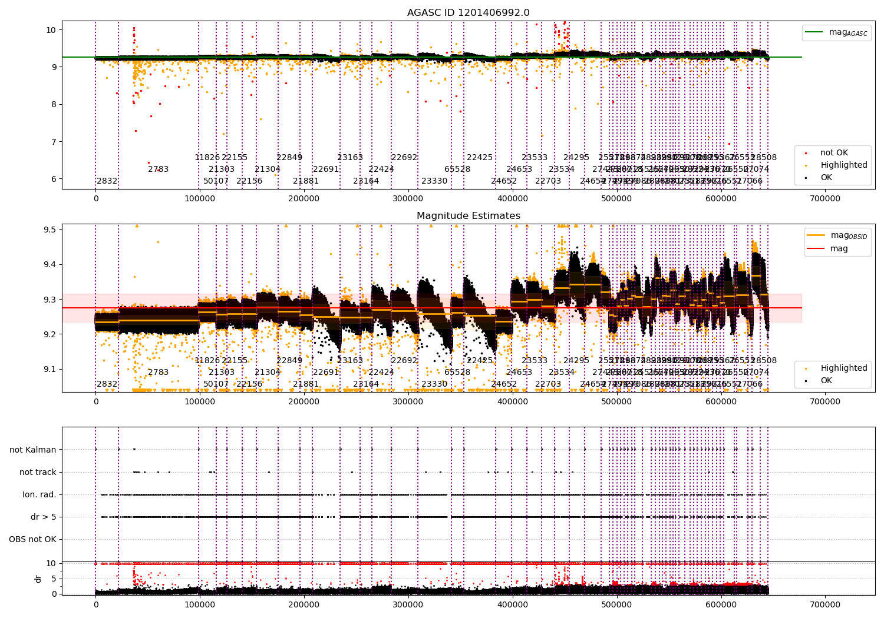Click the 'not Kalman' axis label
Image resolution: width=884 pixels, height=618 pixels.
33,450
